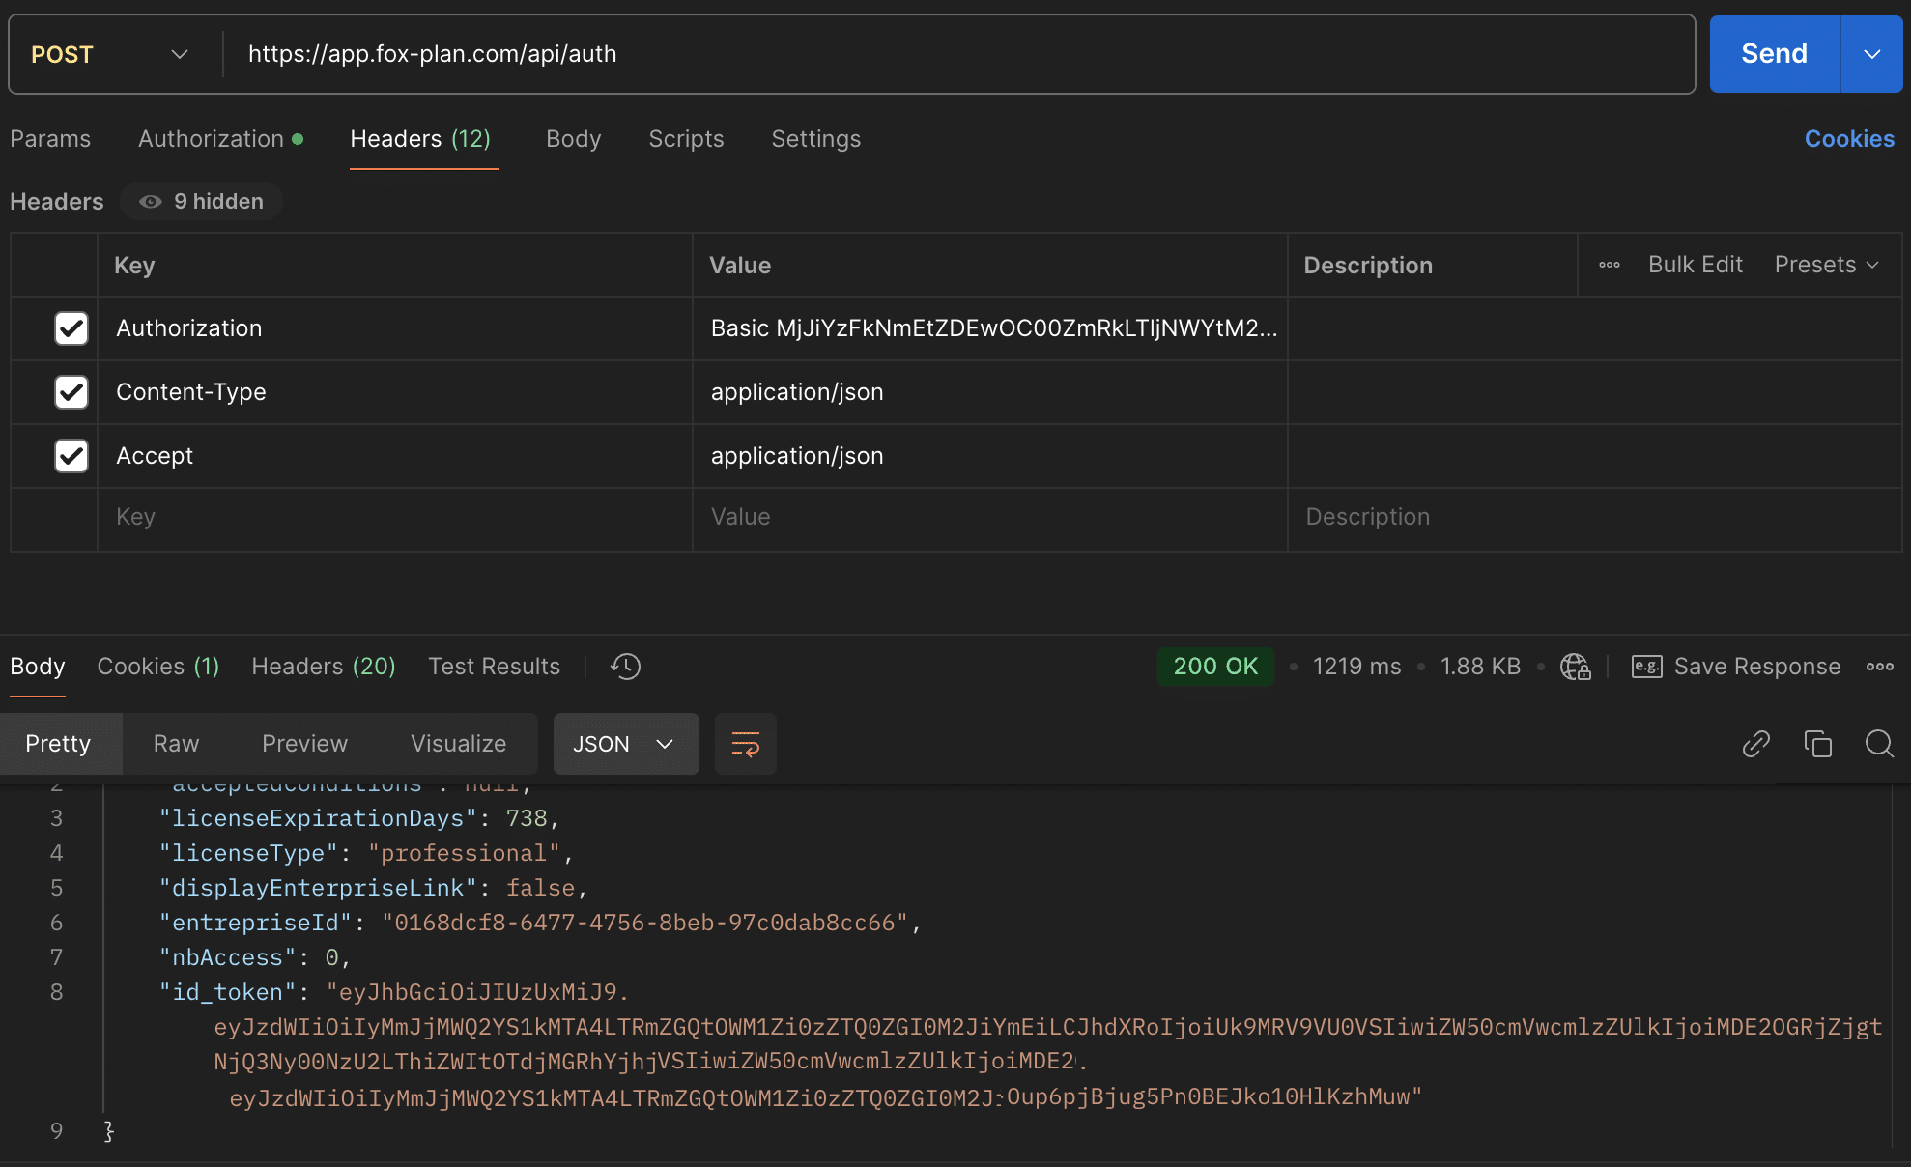The image size is (1911, 1167).
Task: Switch to Visualize view
Action: (x=458, y=744)
